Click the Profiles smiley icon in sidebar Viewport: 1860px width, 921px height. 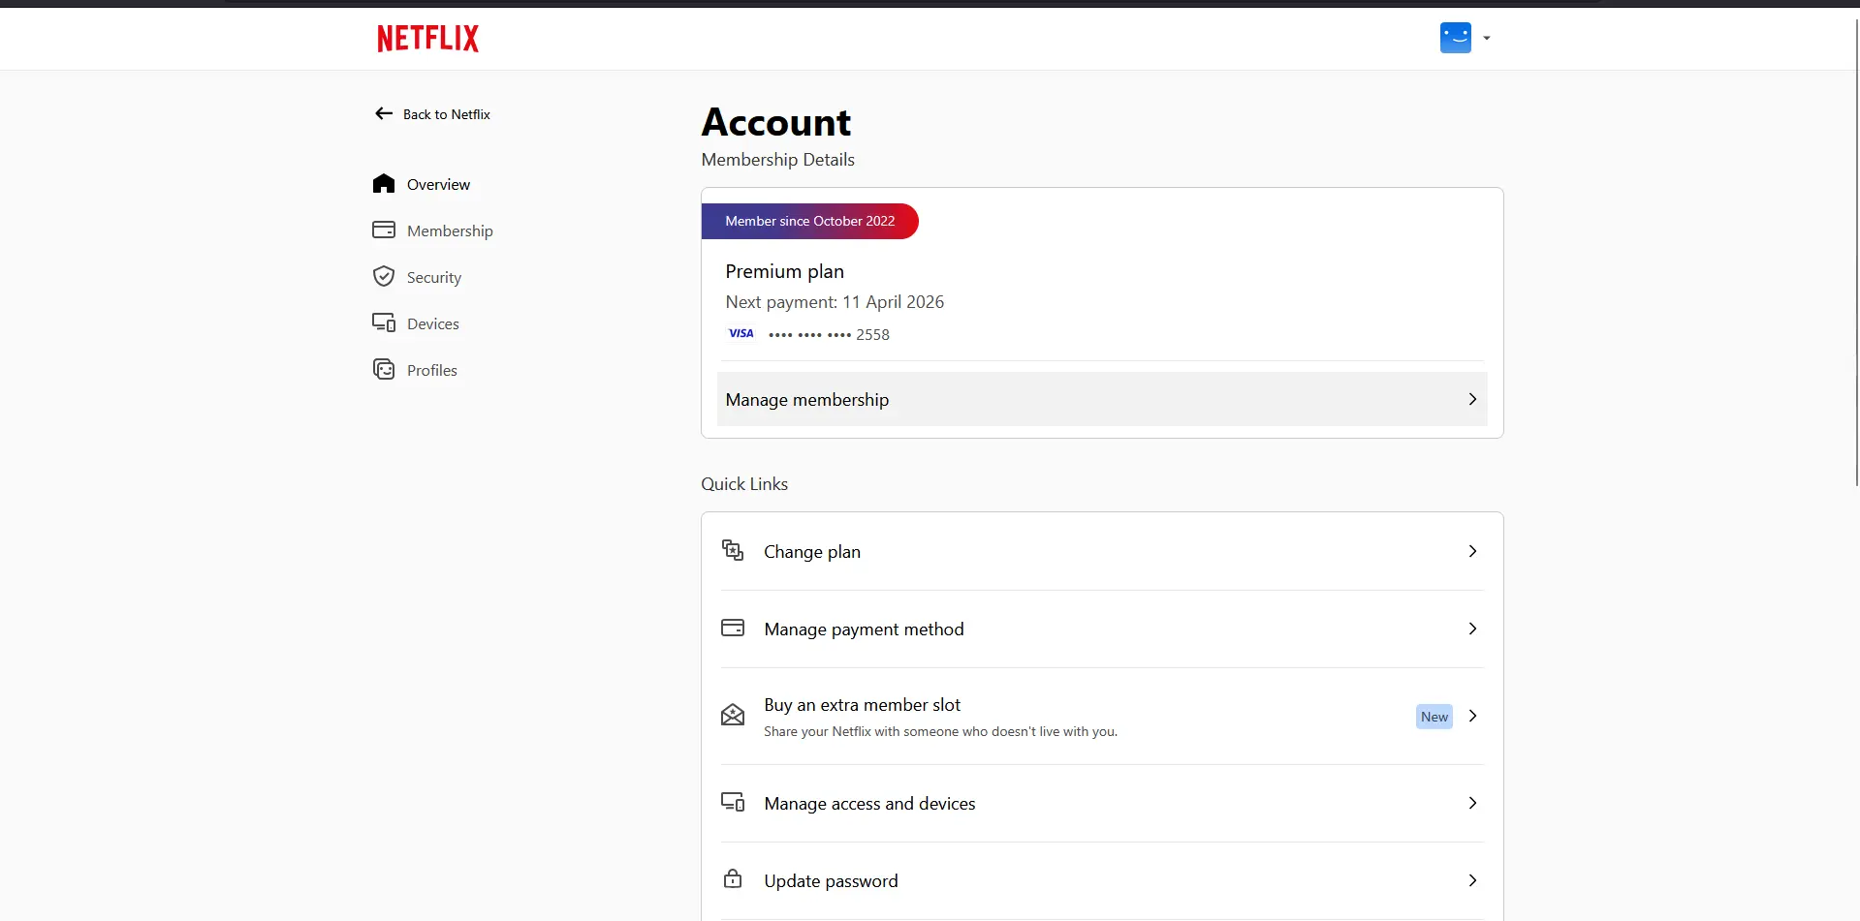tap(384, 370)
